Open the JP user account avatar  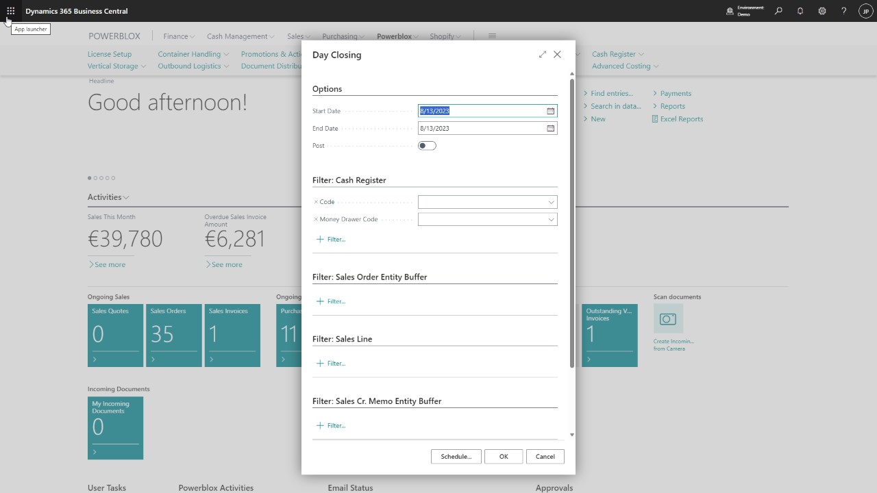pos(865,11)
